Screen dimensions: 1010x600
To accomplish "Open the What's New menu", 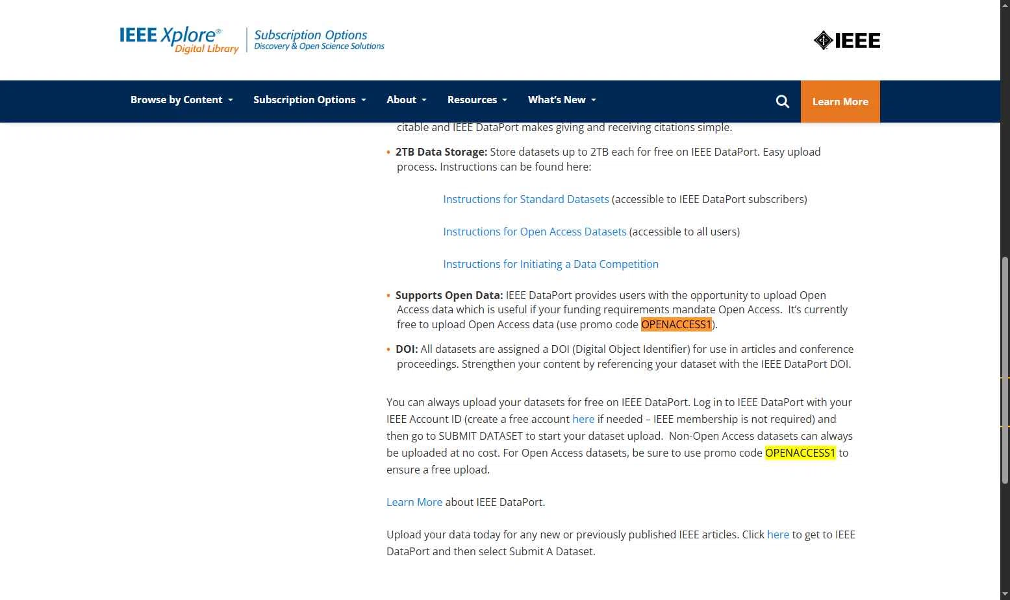I will click(x=562, y=99).
